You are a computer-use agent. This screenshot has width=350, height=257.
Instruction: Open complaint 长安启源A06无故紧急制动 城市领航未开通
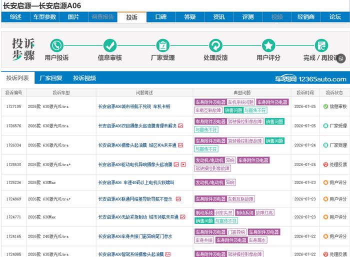coord(138,217)
